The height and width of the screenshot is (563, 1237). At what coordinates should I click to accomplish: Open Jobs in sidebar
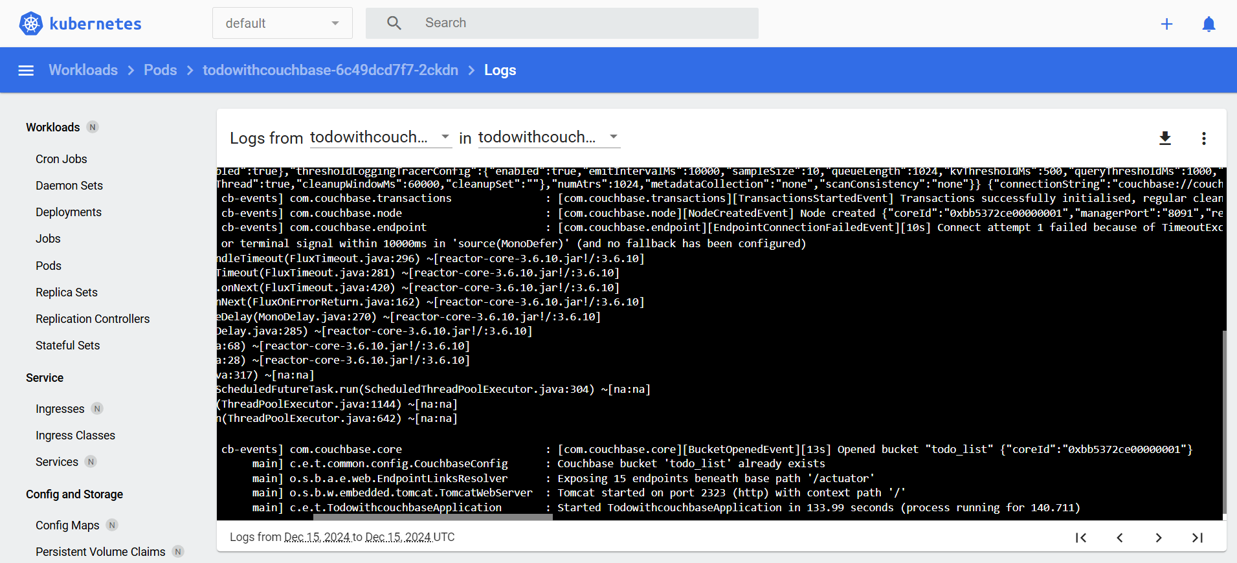[x=48, y=239]
